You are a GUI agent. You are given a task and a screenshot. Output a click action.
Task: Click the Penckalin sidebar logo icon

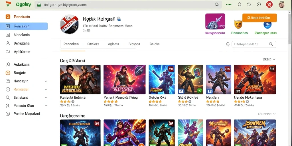[x=8, y=17]
